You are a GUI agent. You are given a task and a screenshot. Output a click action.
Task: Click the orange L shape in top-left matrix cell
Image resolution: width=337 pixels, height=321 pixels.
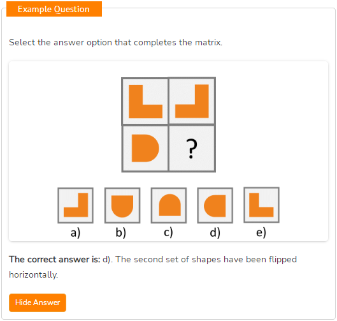pyautogui.click(x=145, y=101)
